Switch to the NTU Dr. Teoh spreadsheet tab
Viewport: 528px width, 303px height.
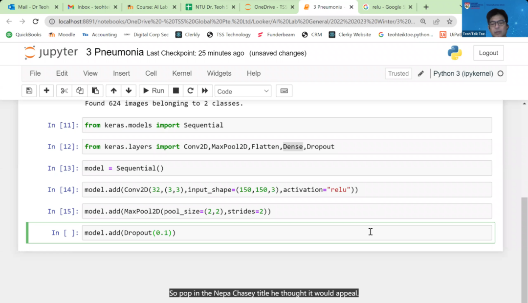pos(210,7)
